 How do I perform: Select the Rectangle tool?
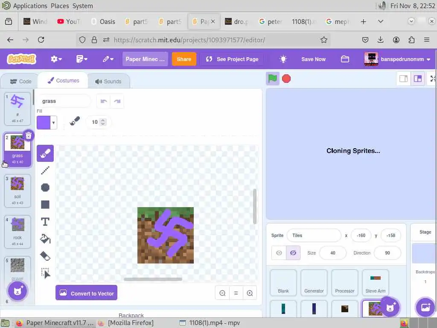pyautogui.click(x=45, y=205)
